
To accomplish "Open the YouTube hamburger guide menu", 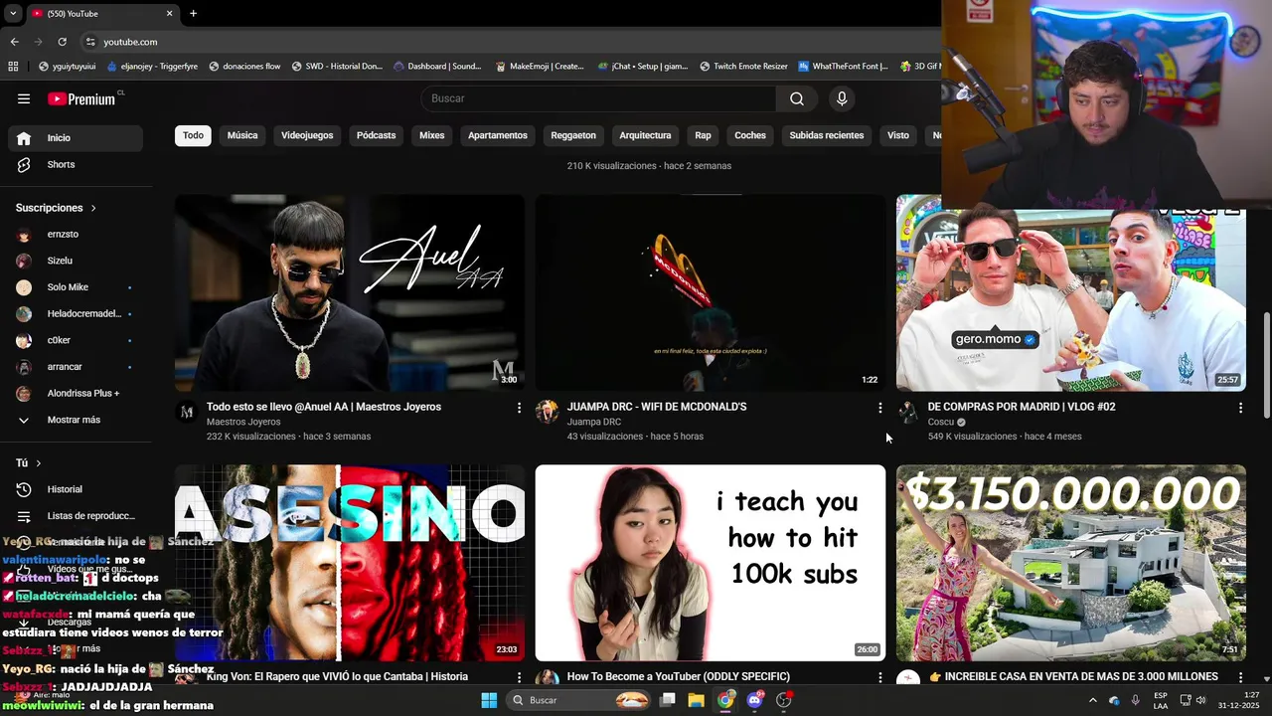I will pos(24,98).
